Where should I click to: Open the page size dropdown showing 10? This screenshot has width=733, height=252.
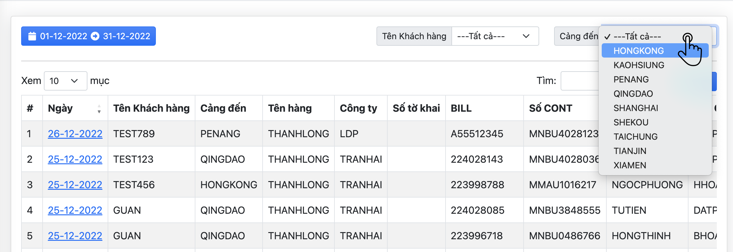[x=65, y=81]
